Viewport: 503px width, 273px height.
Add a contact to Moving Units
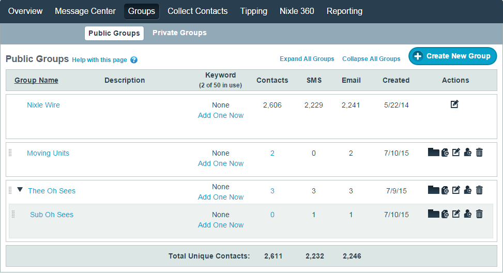click(x=468, y=152)
